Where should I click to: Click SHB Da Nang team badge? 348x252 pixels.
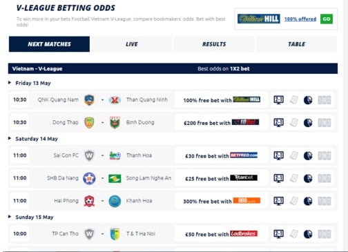(89, 178)
